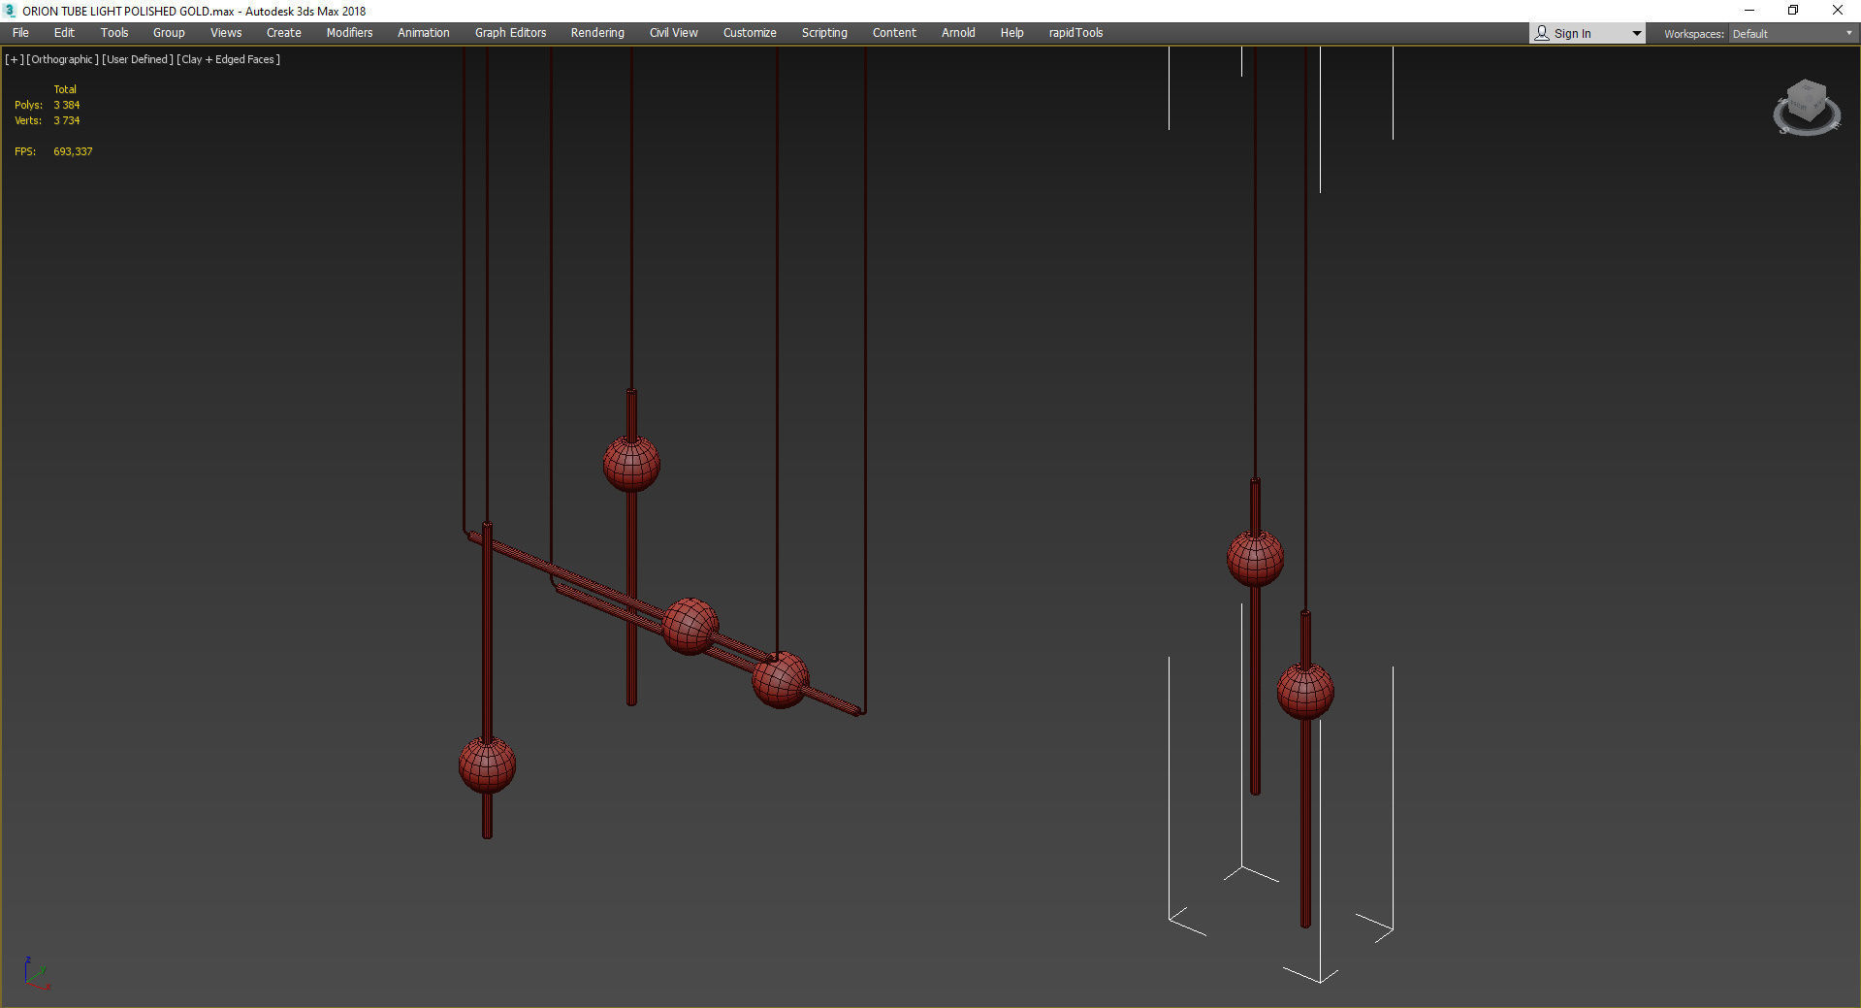Open the File menu
Viewport: 1861px width, 1008px height.
[20, 33]
